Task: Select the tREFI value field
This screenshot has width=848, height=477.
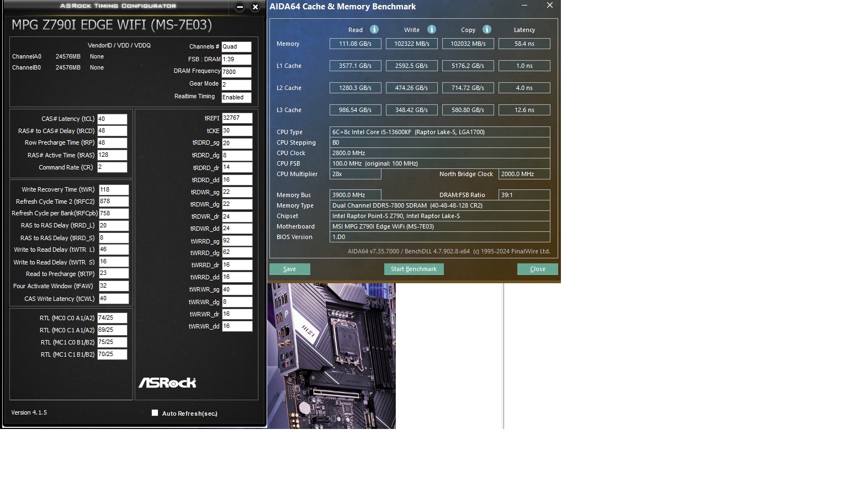Action: (237, 118)
